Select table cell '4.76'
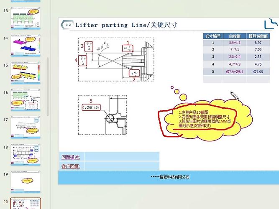The image size is (279, 209). point(258,64)
